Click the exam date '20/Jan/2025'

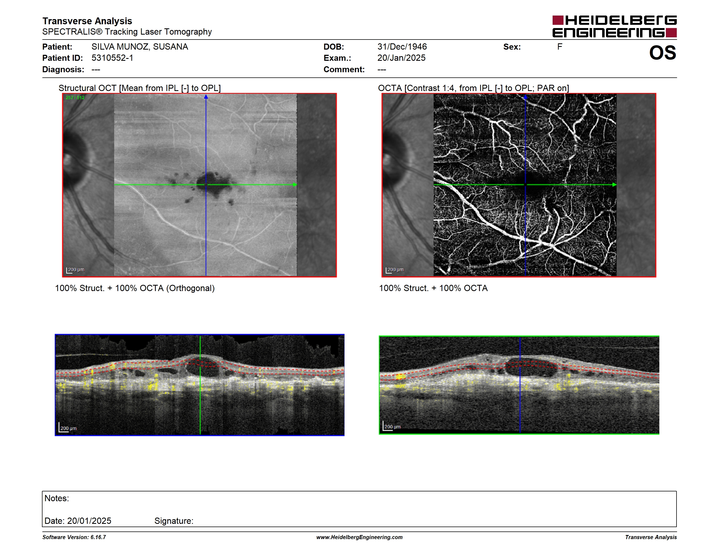401,58
